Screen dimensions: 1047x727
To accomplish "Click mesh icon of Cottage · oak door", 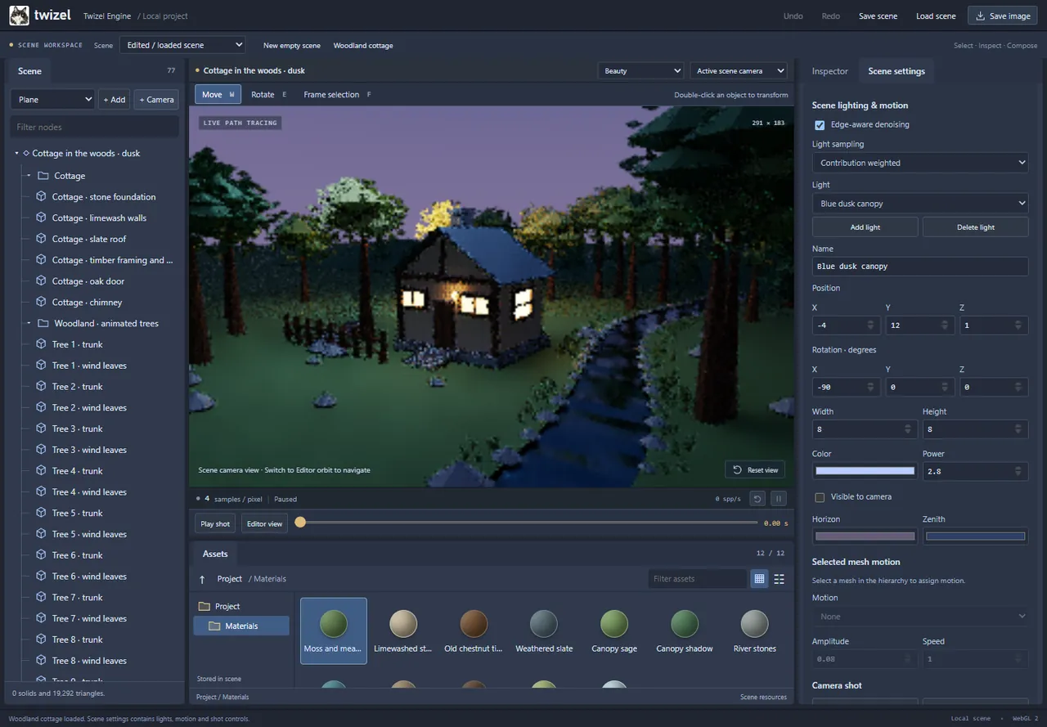I will [x=41, y=281].
